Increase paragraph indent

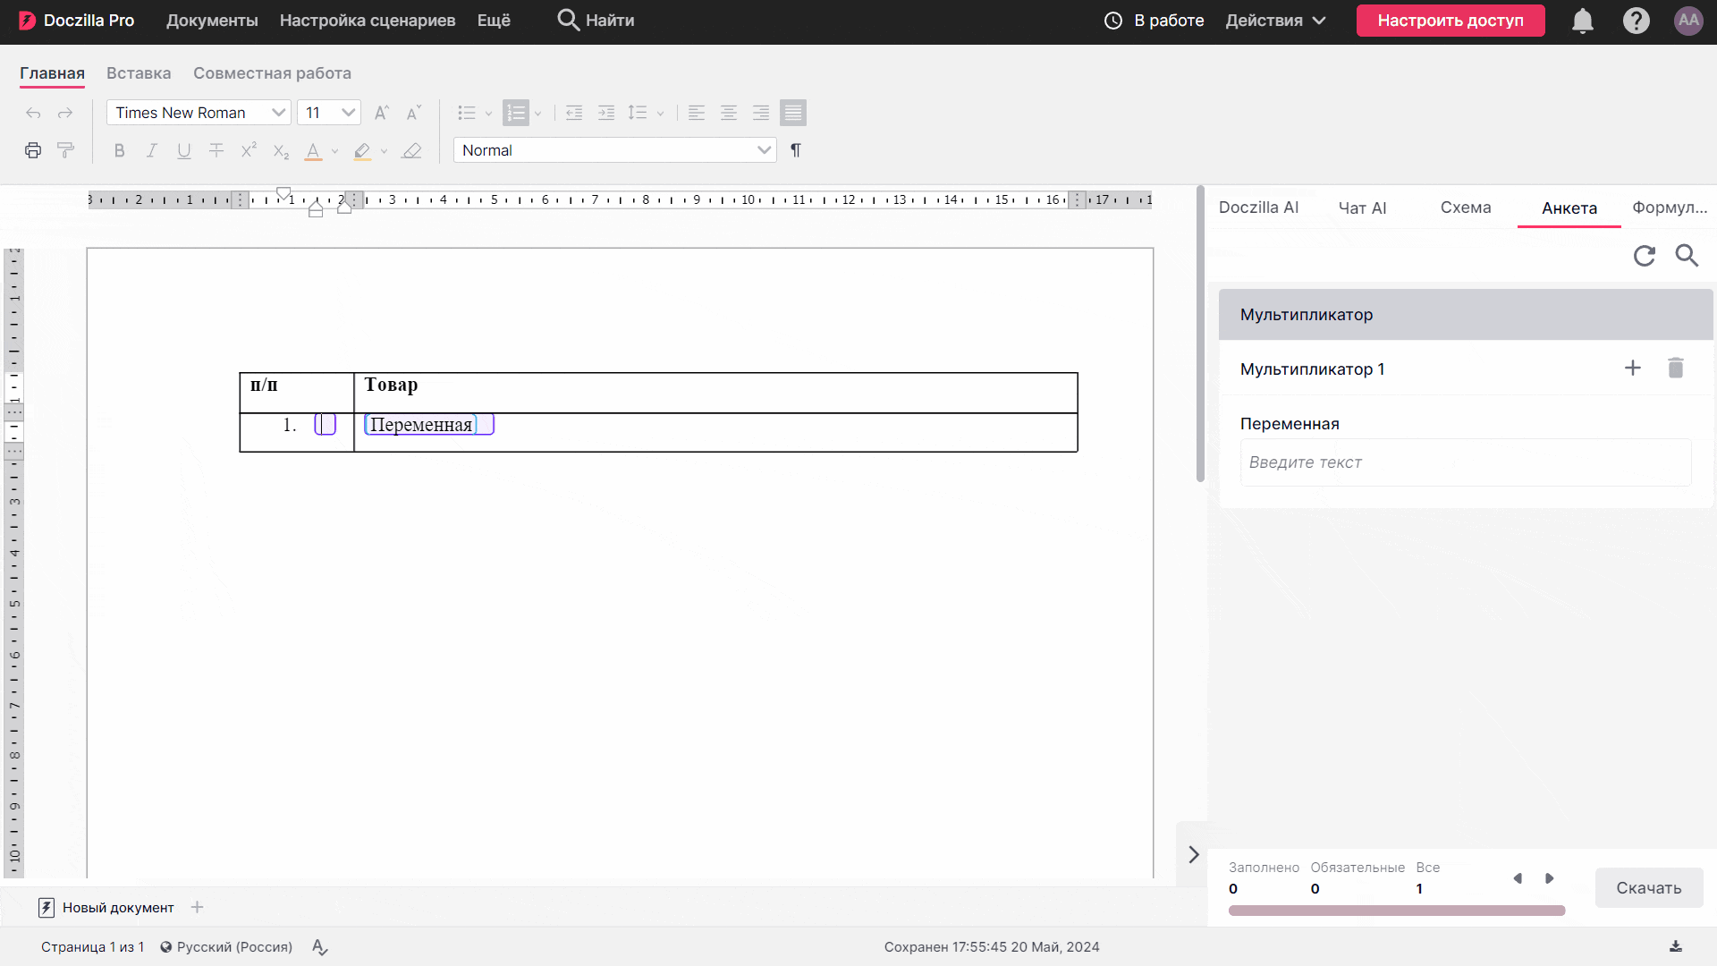pos(606,113)
